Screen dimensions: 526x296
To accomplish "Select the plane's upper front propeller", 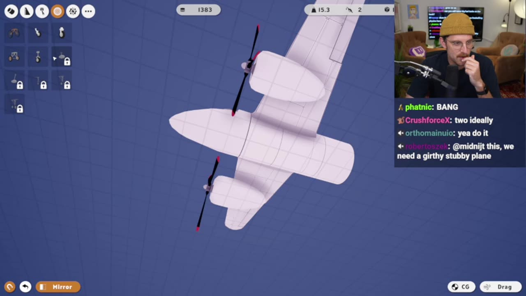I will [x=246, y=70].
